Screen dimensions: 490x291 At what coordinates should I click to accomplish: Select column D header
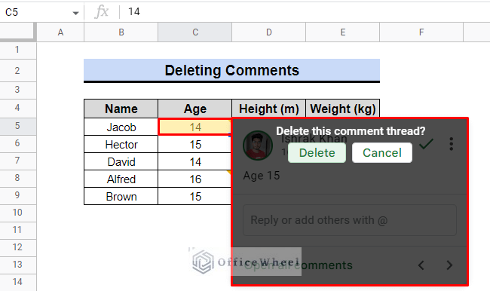269,32
